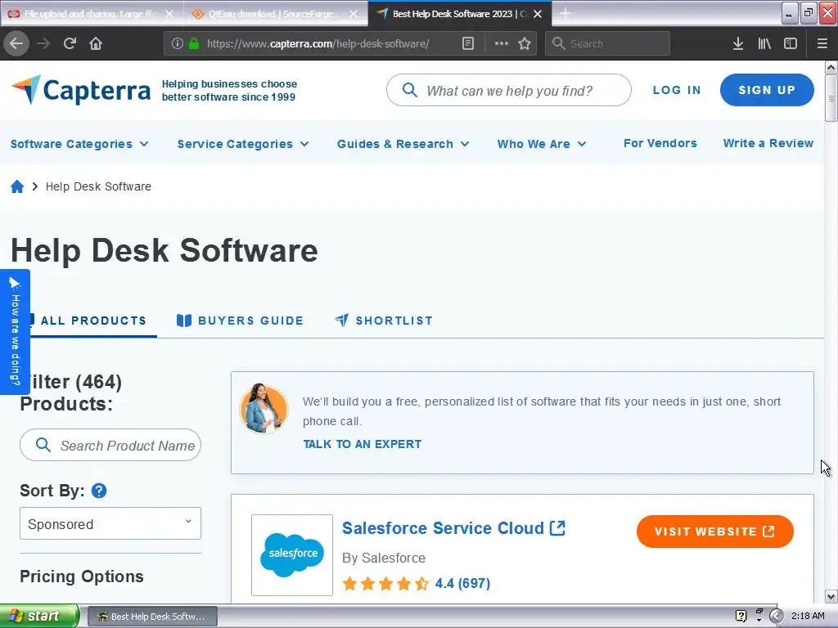Viewport: 838px width, 628px height.
Task: Open the How are we doing feedback tab
Action: 15,332
